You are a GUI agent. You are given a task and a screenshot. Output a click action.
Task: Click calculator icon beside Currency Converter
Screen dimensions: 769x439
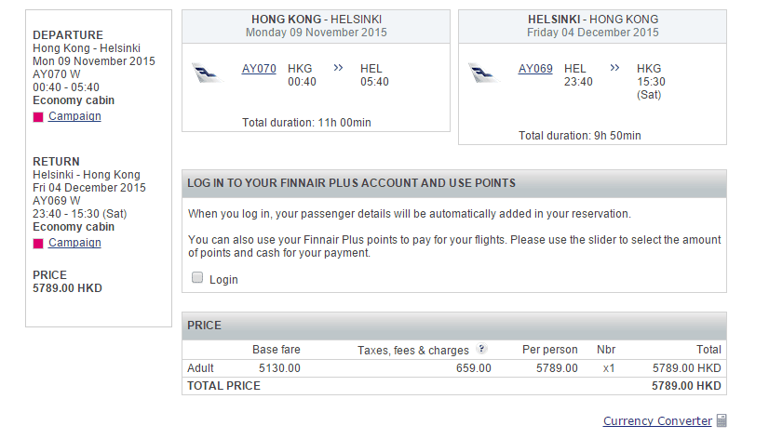pyautogui.click(x=722, y=421)
